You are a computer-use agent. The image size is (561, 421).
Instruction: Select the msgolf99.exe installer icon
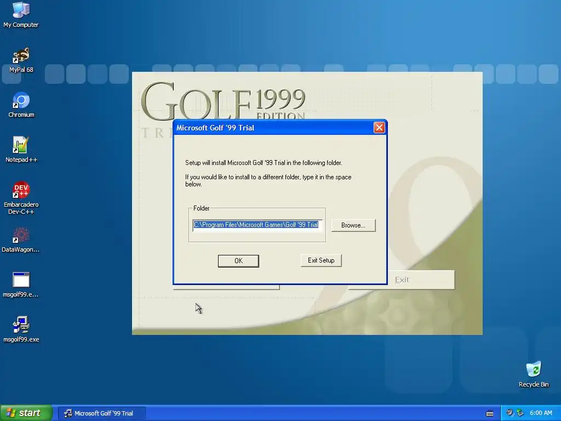(21, 329)
